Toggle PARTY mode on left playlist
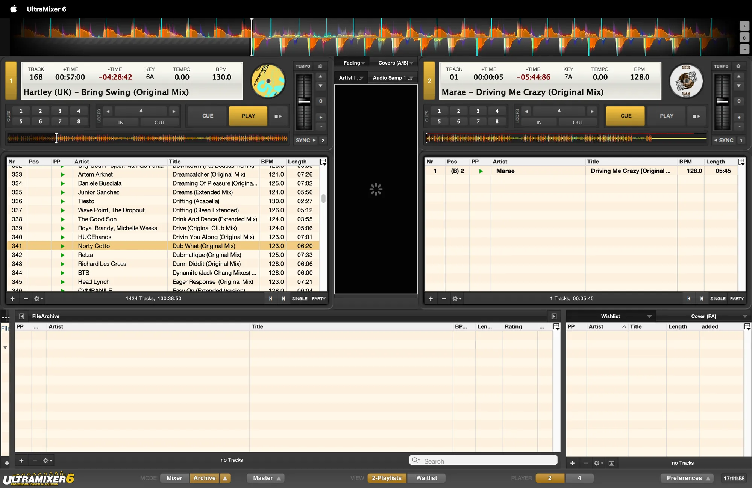This screenshot has height=488, width=752. click(318, 299)
